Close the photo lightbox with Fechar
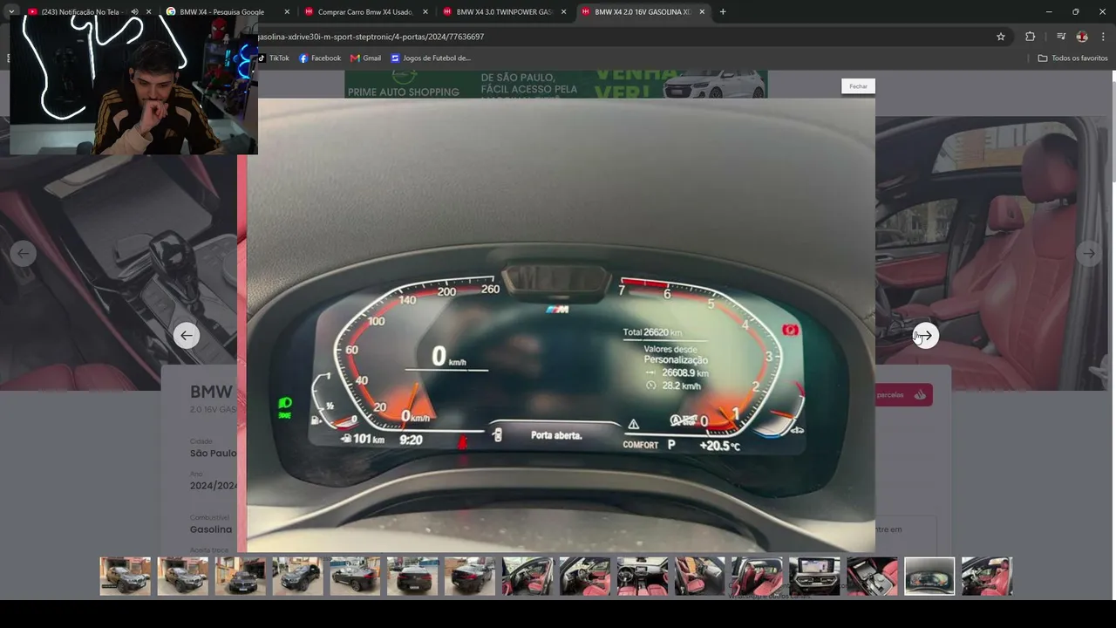This screenshot has width=1116, height=628. tap(858, 86)
